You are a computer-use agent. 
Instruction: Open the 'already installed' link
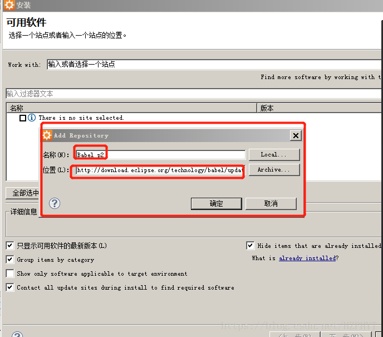(307, 258)
